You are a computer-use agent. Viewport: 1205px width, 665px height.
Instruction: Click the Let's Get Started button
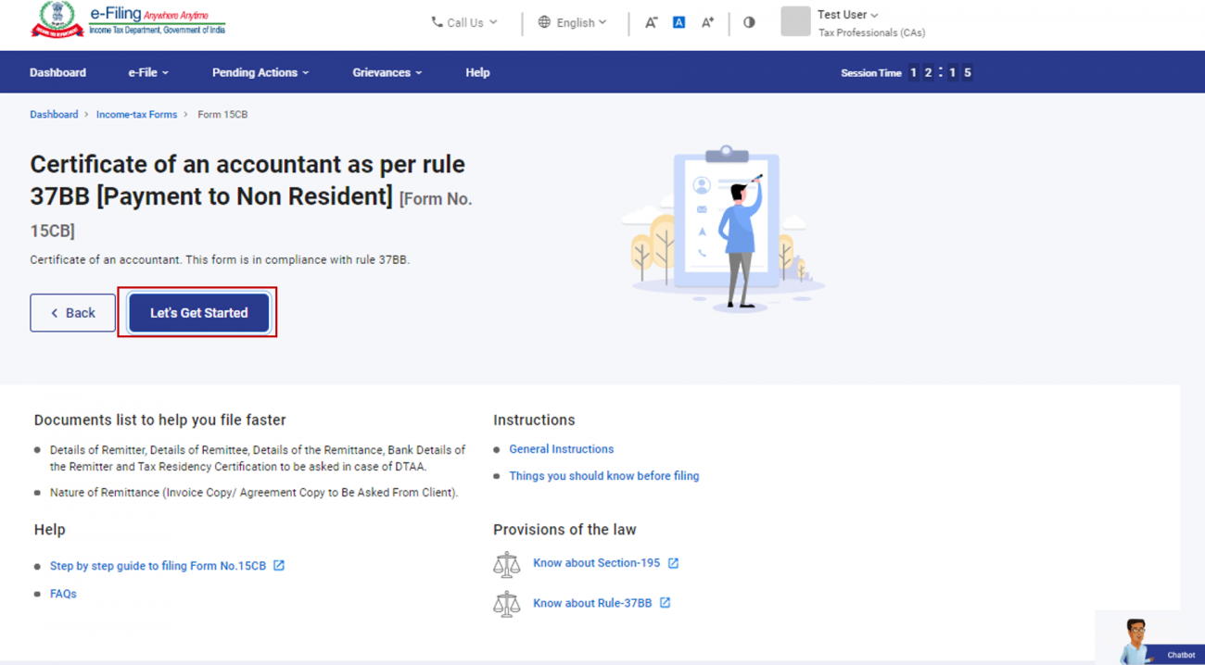[197, 312]
